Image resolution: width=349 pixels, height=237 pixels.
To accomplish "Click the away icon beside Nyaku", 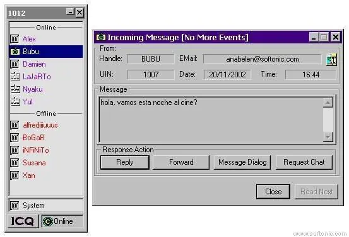I will point(15,89).
